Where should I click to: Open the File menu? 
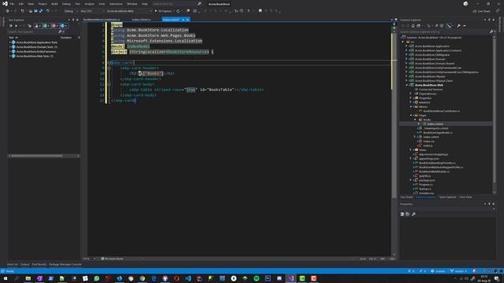point(12,4)
